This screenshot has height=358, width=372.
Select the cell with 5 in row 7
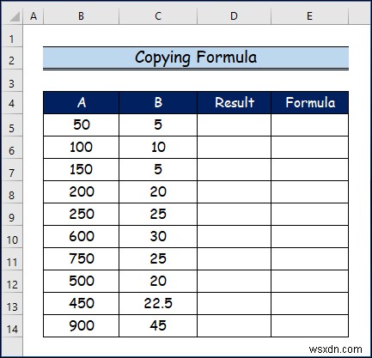coord(158,170)
